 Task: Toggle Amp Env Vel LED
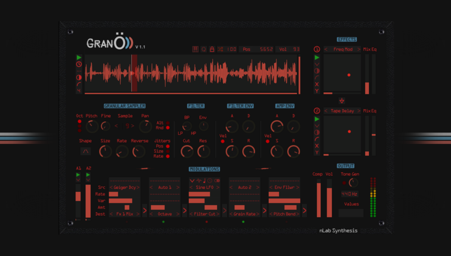268,141
